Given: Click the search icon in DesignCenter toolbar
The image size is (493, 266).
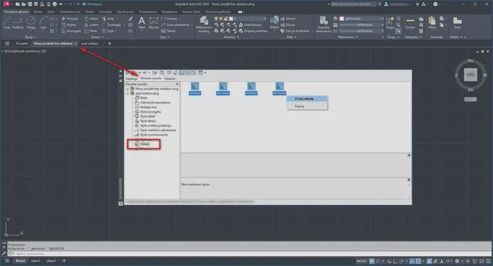Looking at the screenshot, I should [x=161, y=72].
